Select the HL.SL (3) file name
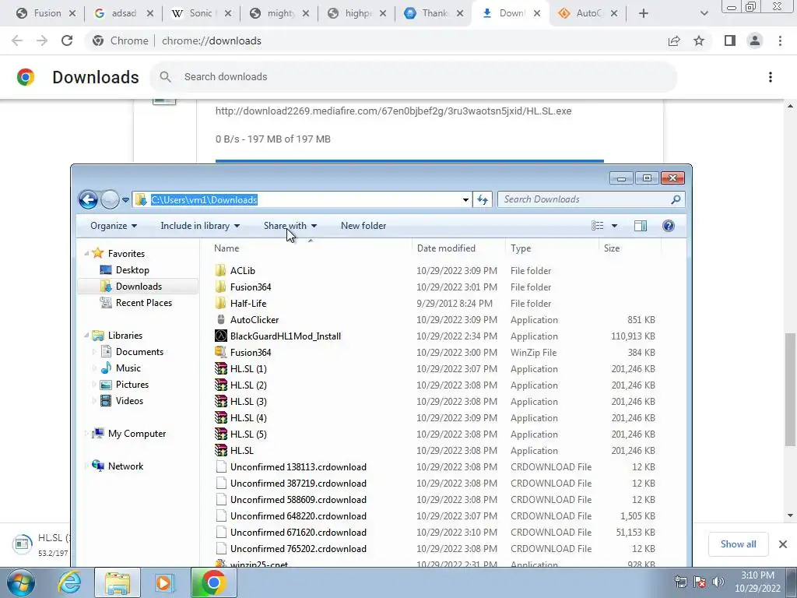Screen dimensions: 797x598 248,402
